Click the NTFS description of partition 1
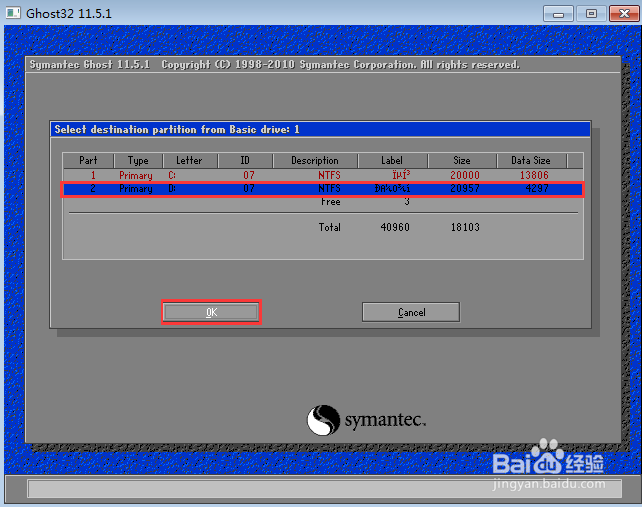 point(329,175)
